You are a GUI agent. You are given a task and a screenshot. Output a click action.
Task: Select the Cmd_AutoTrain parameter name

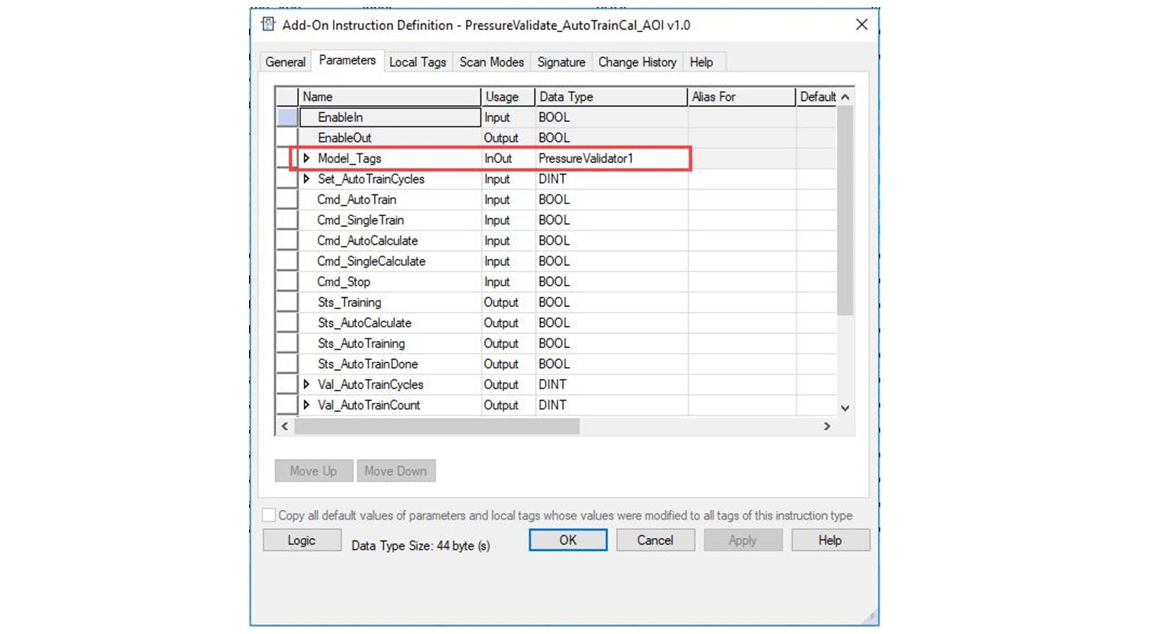coord(357,199)
